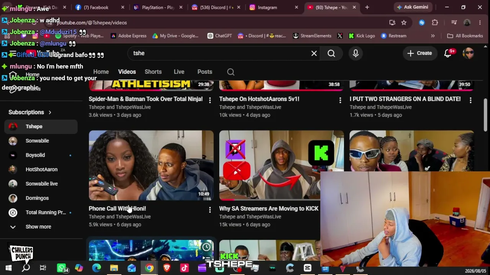Open Domingos channel in subscriptions
Image resolution: width=490 pixels, height=275 pixels.
[x=41, y=198]
